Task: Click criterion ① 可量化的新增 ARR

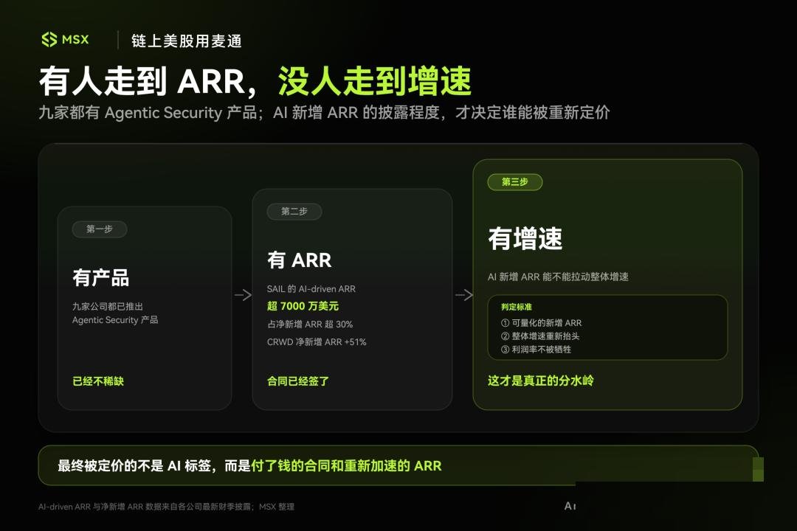Action: click(542, 323)
